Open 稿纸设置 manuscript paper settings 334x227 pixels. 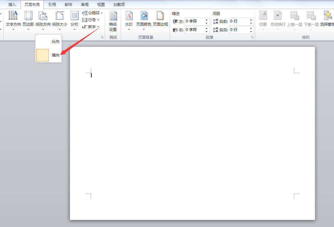(113, 21)
